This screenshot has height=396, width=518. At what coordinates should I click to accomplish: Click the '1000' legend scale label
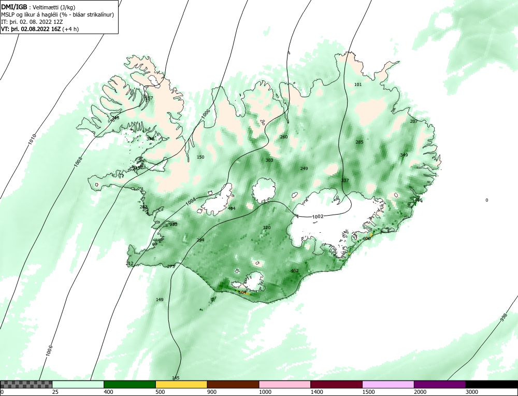pos(265,392)
